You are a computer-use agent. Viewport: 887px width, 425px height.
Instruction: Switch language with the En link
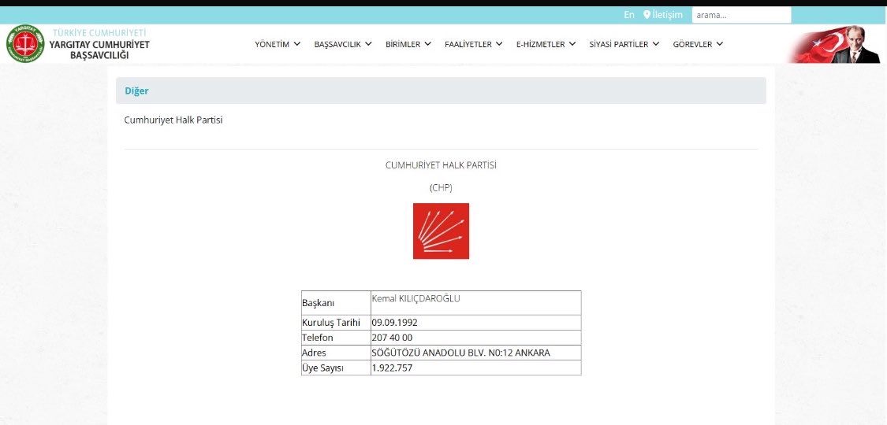[629, 15]
